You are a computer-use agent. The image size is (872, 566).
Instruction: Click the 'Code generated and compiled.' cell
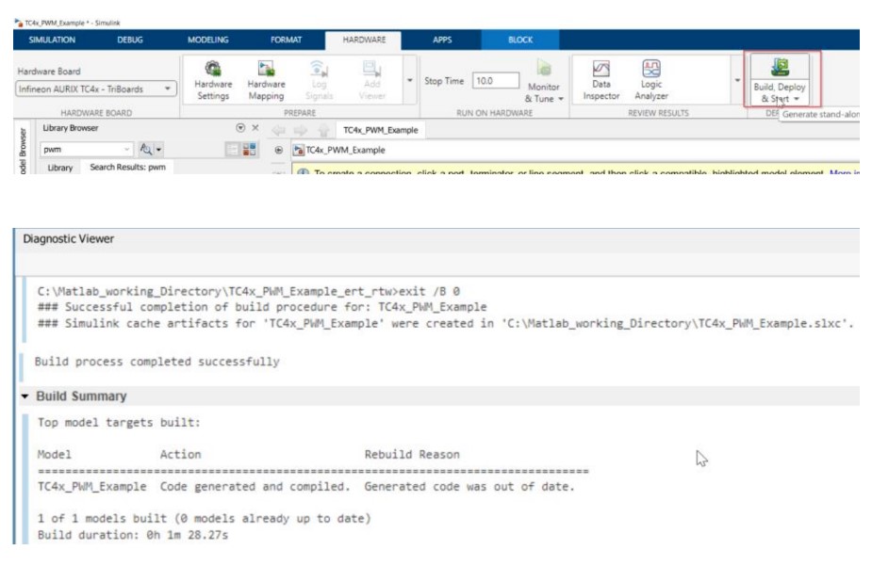[x=255, y=487]
